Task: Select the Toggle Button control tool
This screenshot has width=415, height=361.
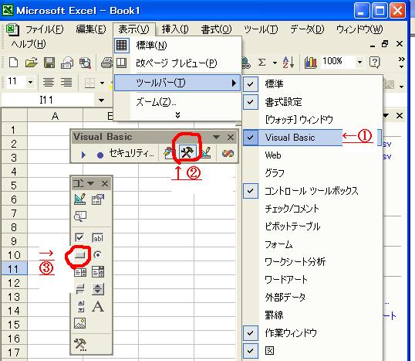Action: (x=80, y=289)
